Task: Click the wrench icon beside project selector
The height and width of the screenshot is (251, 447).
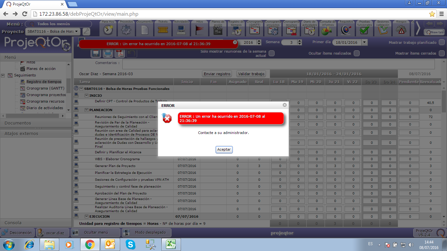Action: coord(86,32)
